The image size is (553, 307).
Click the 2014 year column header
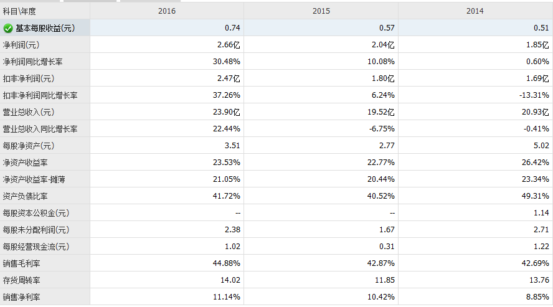click(x=475, y=11)
